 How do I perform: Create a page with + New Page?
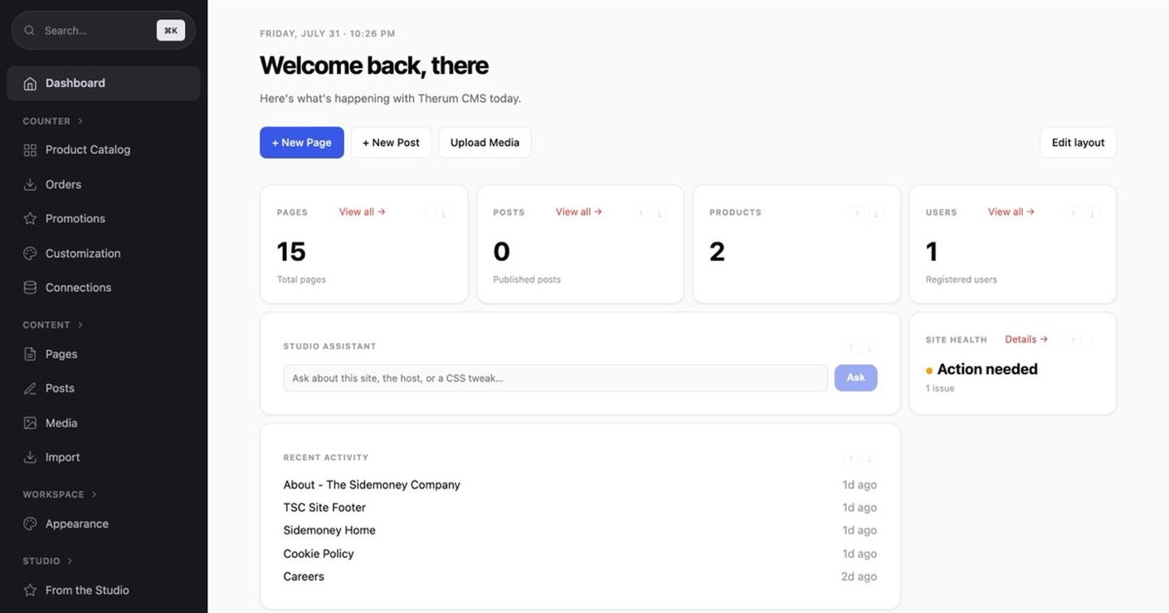click(x=302, y=143)
